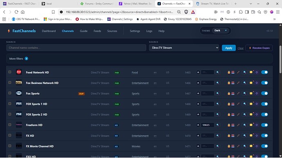Click the lock icon in FOX Sports 1 HD row

(229, 104)
